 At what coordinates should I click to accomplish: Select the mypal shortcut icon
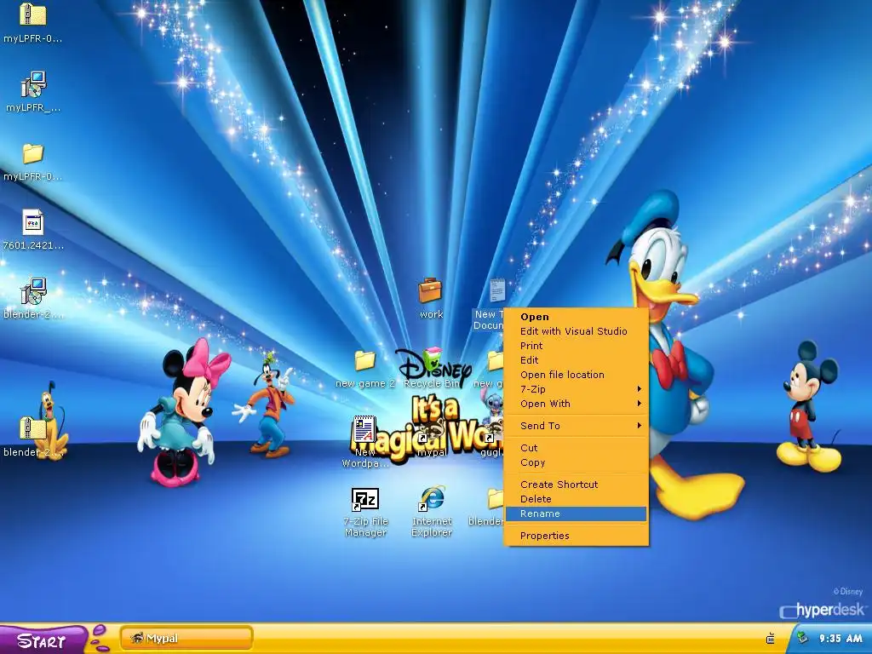432,432
